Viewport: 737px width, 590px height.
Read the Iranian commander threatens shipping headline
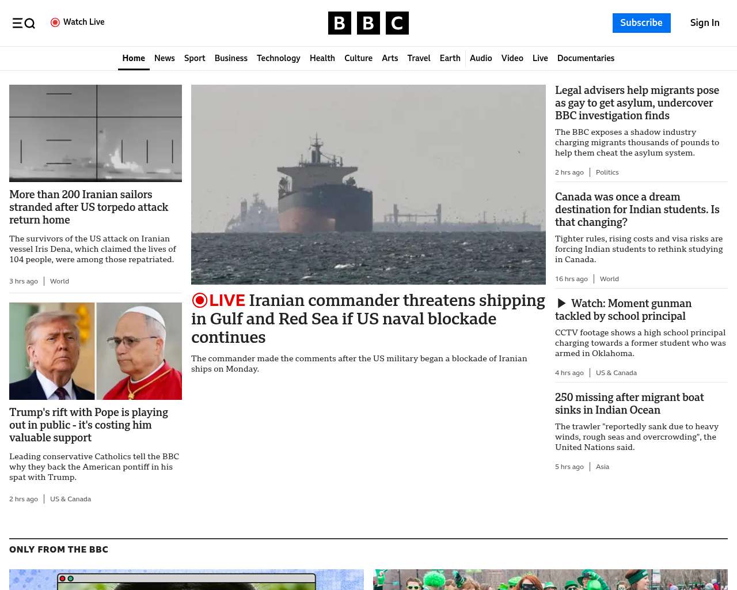tap(368, 319)
